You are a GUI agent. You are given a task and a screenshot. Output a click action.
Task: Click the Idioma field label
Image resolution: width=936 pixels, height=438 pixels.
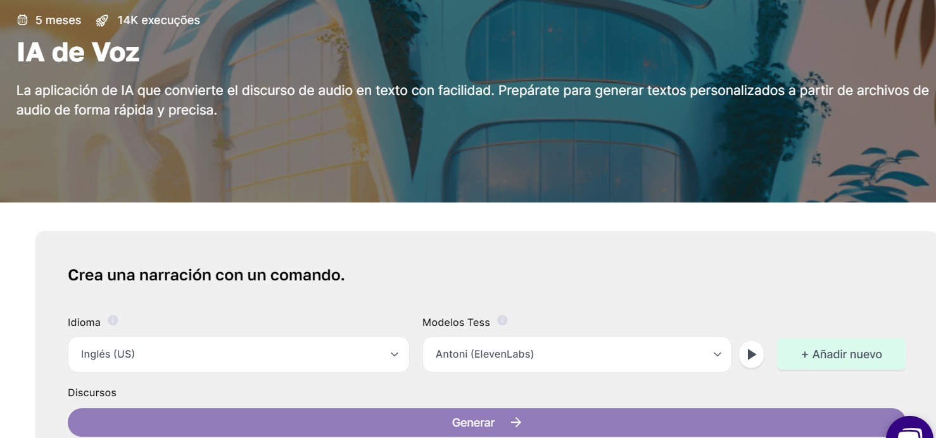84,322
